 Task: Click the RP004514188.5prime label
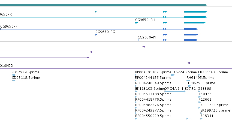point(153,94)
